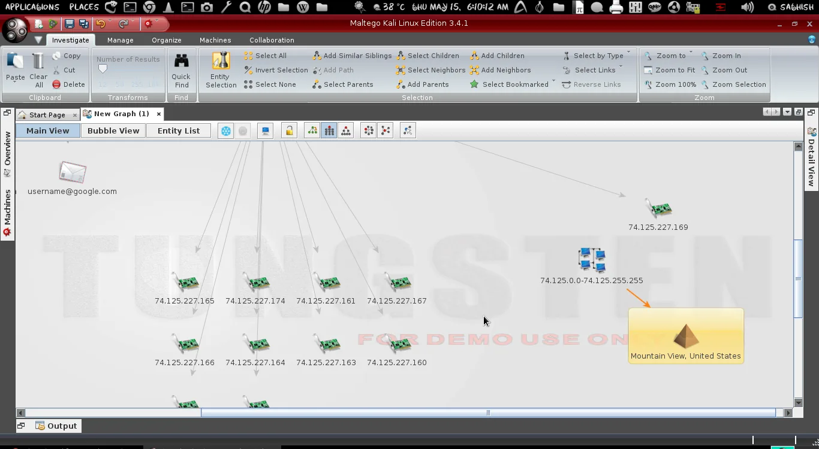The height and width of the screenshot is (449, 819).
Task: Toggle the layout lock padlock icon
Action: pyautogui.click(x=290, y=131)
